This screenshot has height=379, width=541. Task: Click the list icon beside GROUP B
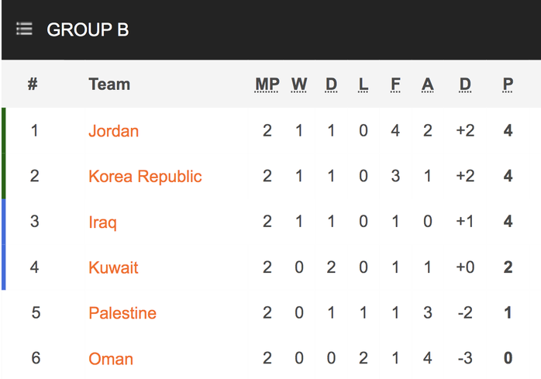[x=24, y=29]
